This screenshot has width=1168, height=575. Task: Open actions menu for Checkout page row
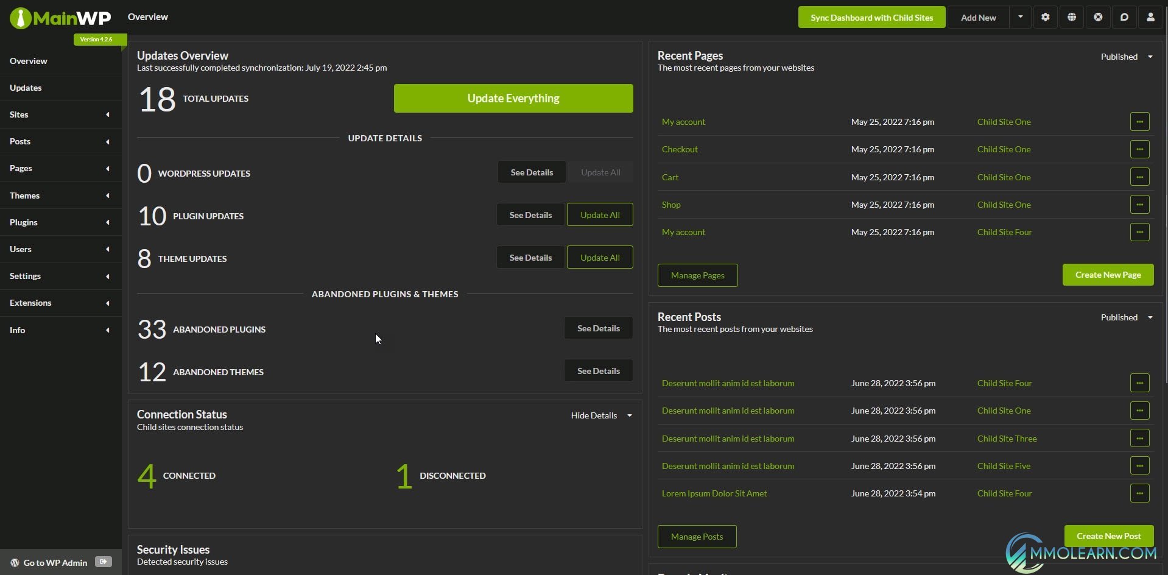tap(1139, 149)
